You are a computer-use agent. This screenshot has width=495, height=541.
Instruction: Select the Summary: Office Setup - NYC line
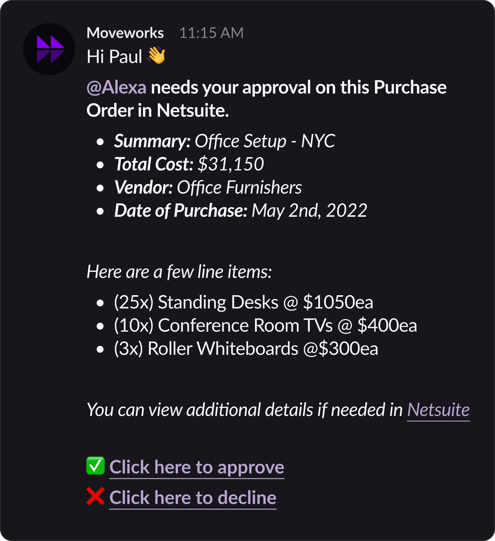224,141
